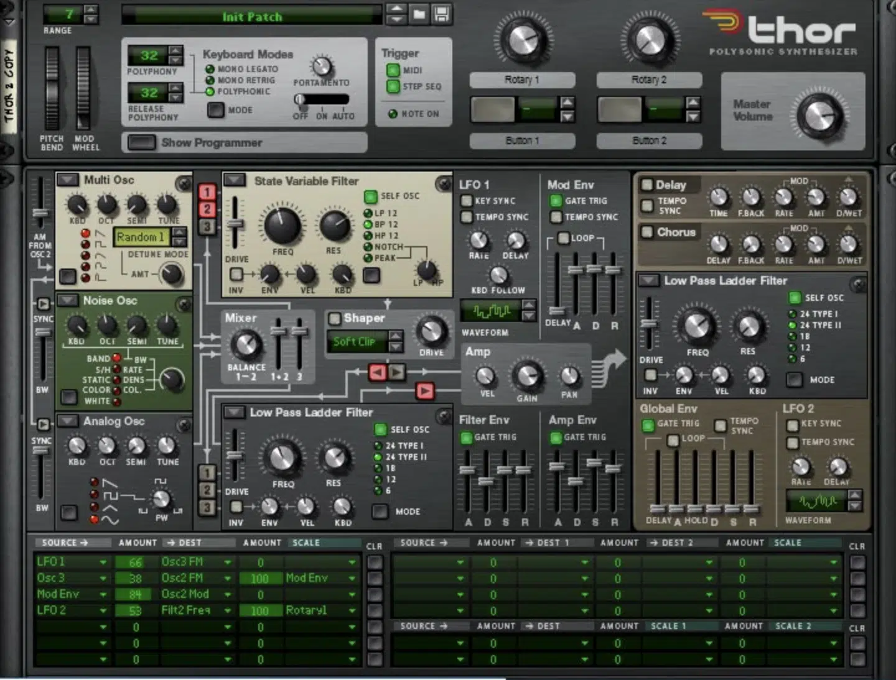This screenshot has height=680, width=896.
Task: Enable the Shaper toggle
Action: tap(335, 318)
